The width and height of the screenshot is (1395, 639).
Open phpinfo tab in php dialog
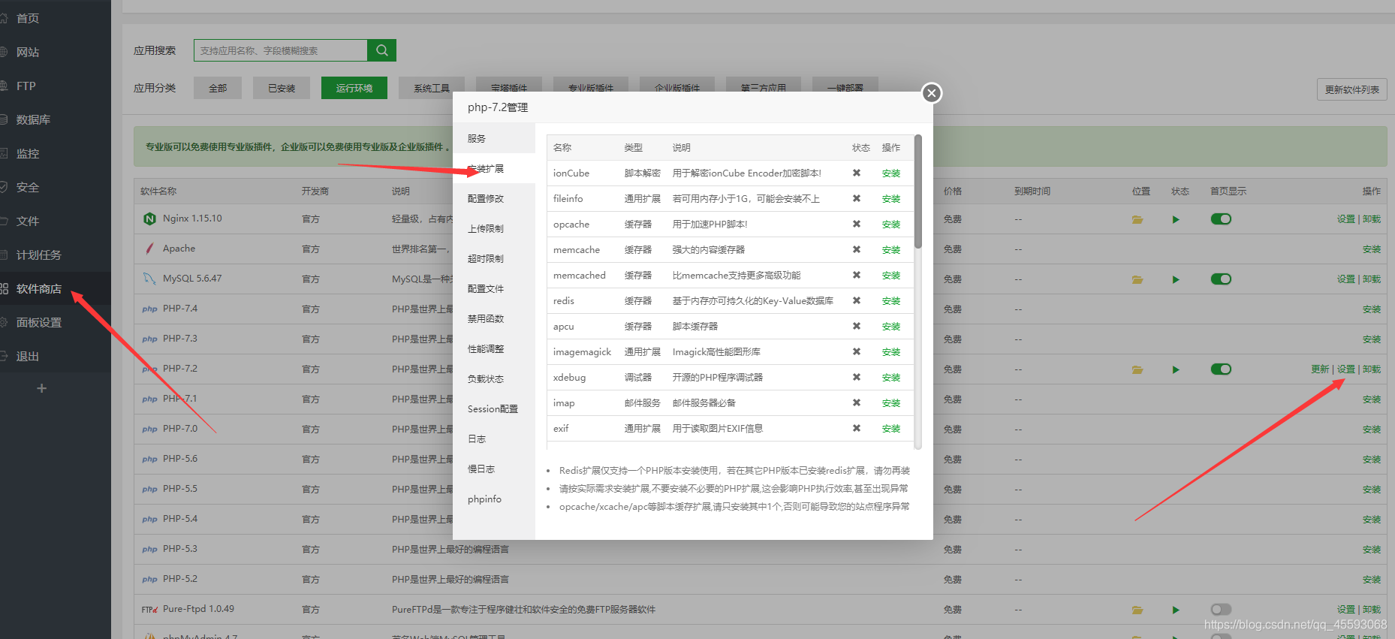[x=494, y=499]
